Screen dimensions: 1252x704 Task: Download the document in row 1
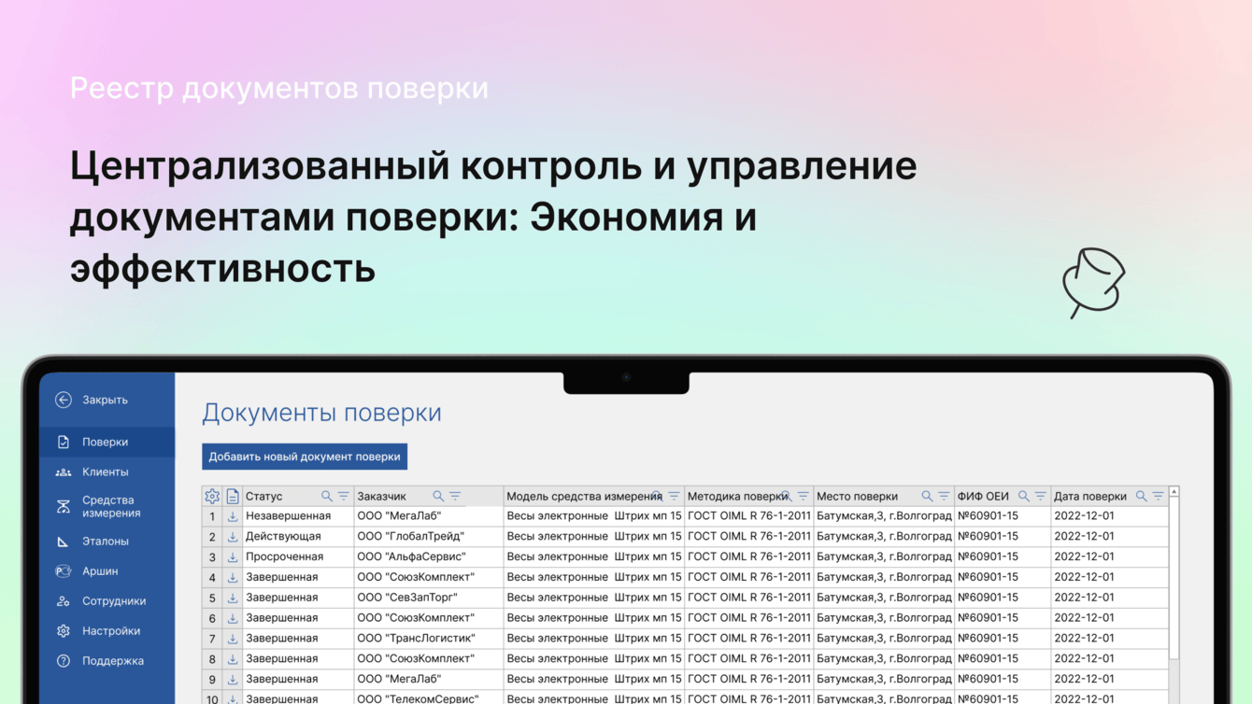point(233,516)
